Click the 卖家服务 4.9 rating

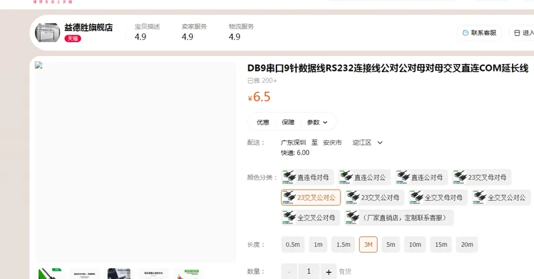click(x=194, y=32)
